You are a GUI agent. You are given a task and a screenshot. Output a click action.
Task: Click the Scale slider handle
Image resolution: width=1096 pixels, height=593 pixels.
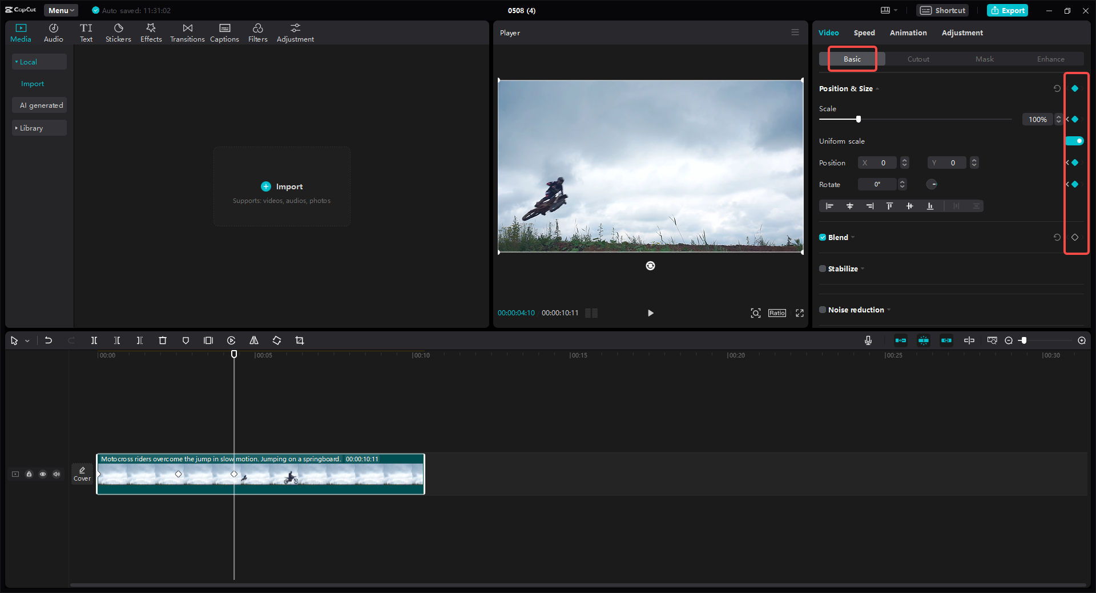pos(858,119)
